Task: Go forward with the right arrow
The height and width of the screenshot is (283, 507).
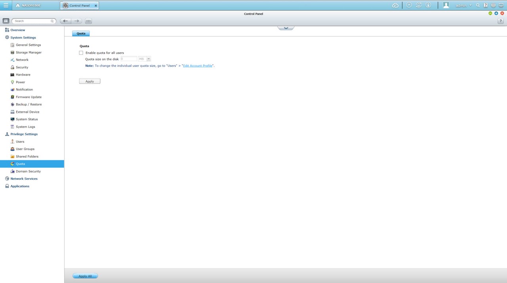Action: coord(77,21)
